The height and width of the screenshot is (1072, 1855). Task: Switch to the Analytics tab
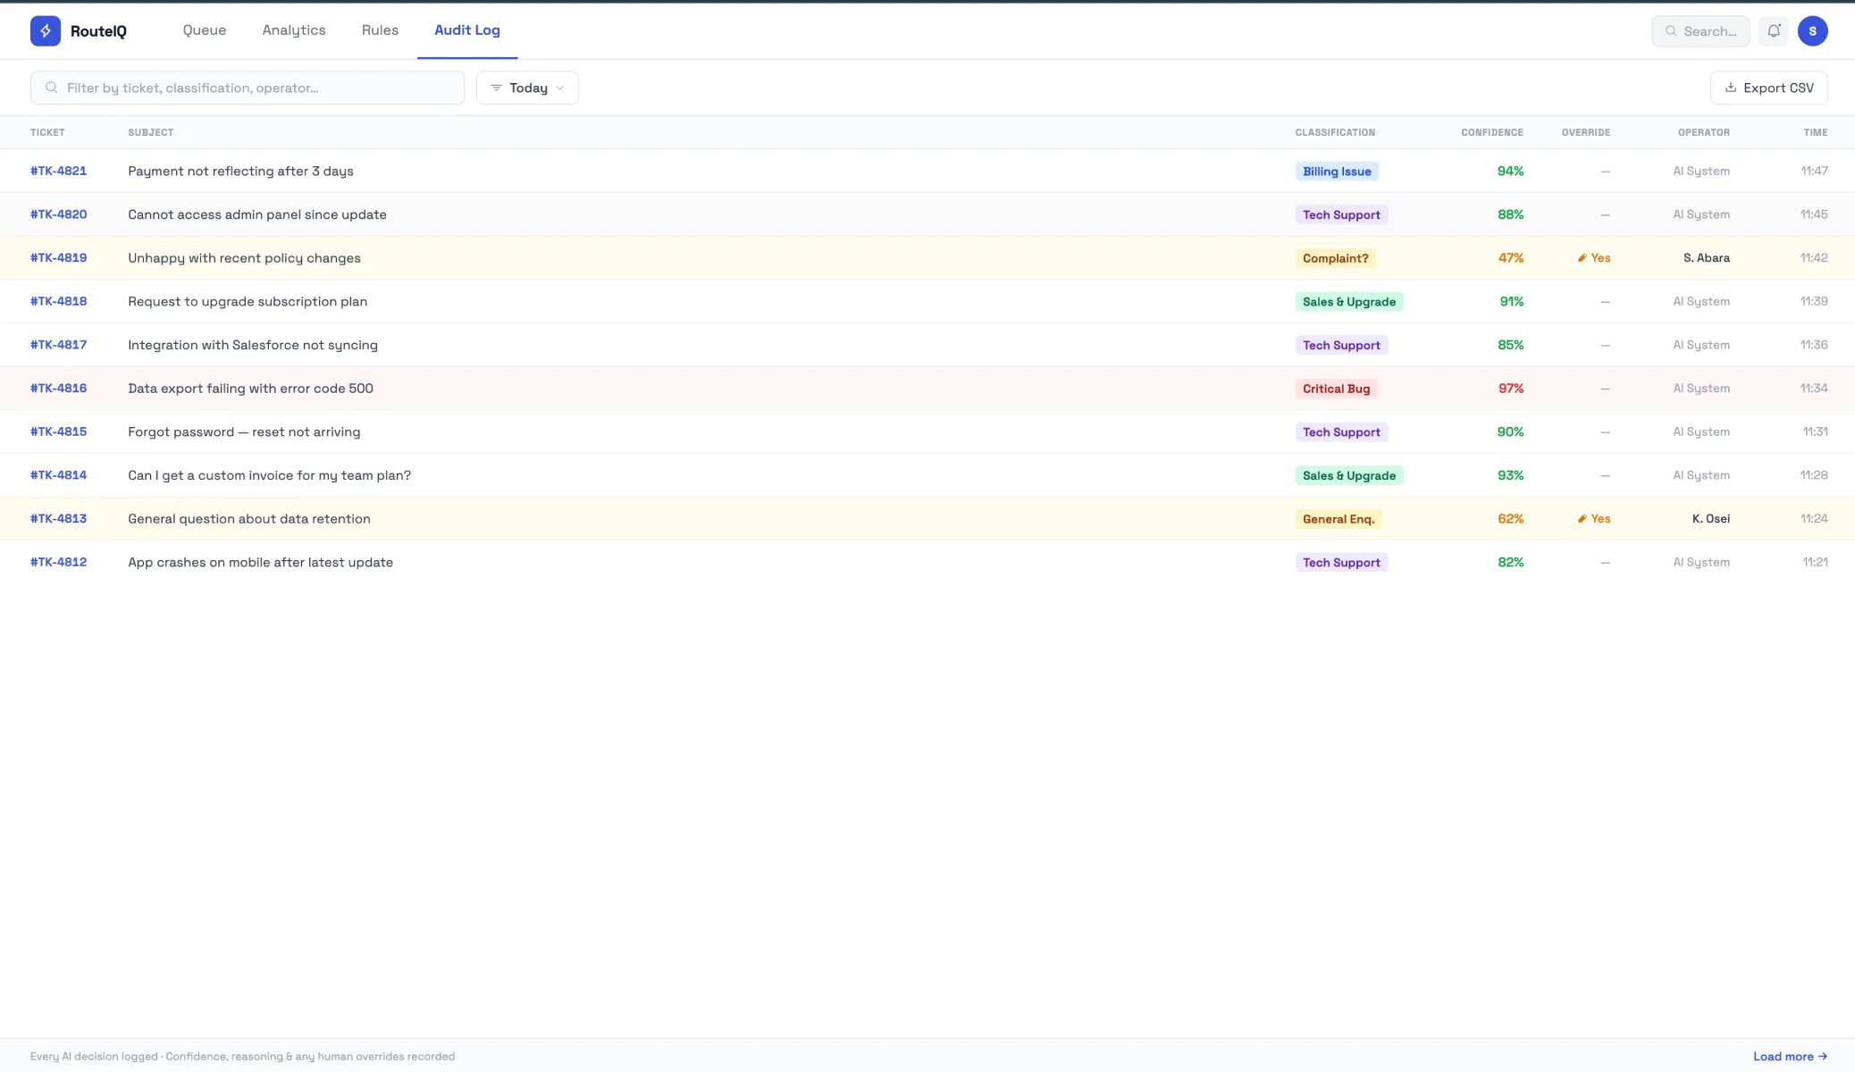[294, 30]
